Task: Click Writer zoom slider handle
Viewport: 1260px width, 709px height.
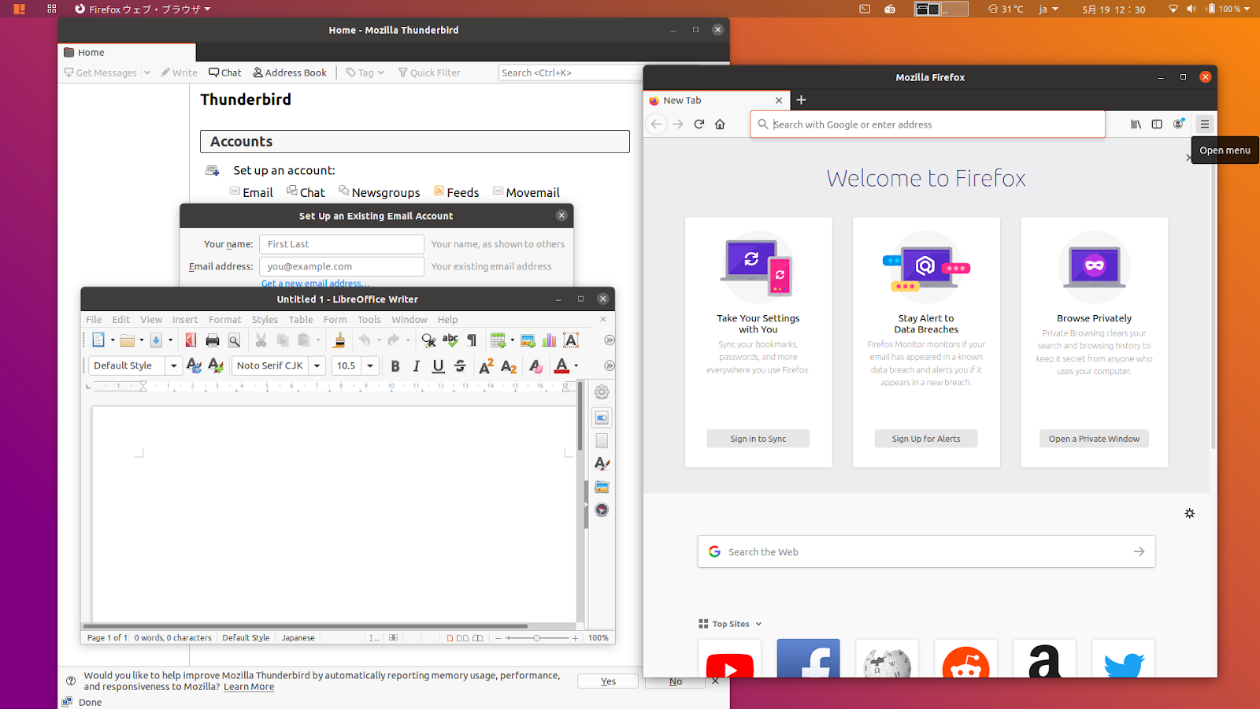Action: click(x=537, y=638)
